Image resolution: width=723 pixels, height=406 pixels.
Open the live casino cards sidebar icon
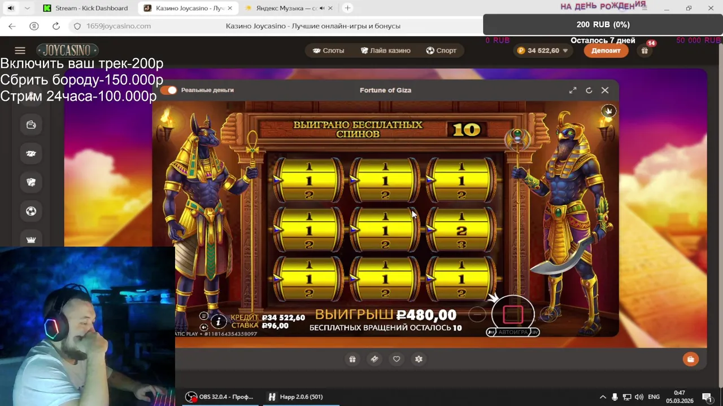(31, 182)
